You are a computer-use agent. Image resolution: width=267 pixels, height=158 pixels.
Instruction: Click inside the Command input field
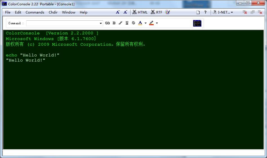(63, 23)
